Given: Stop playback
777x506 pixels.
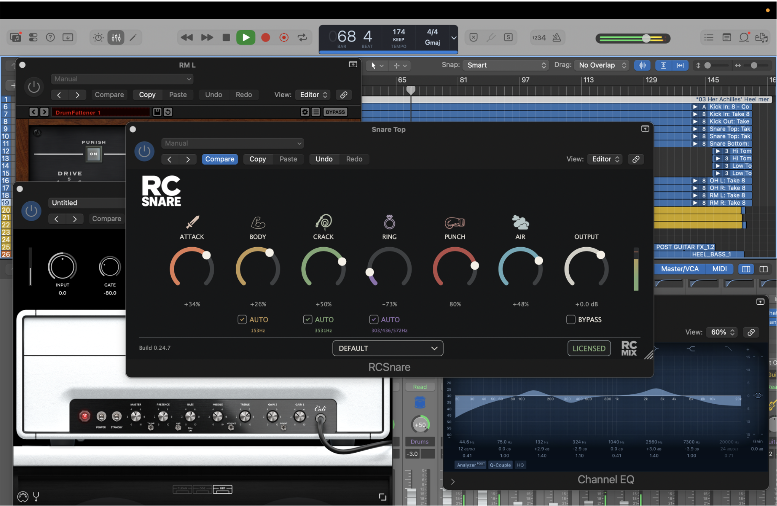Looking at the screenshot, I should click(226, 37).
